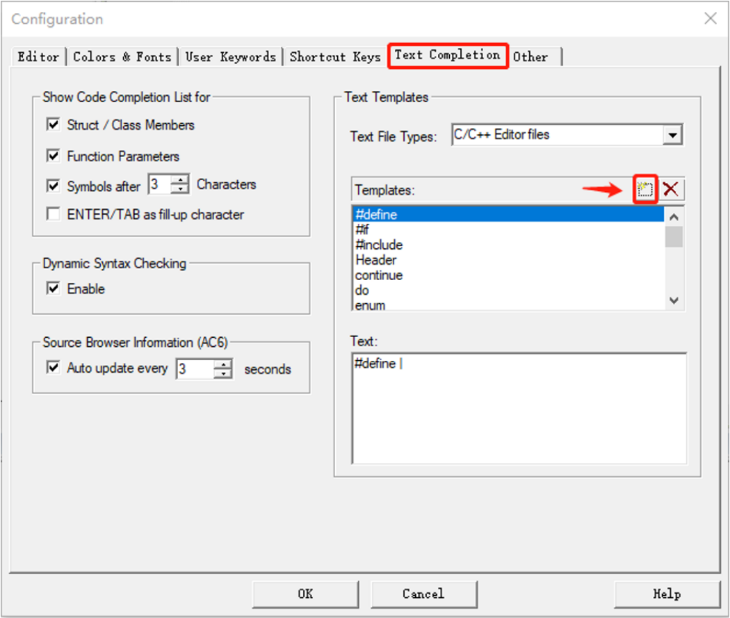Go to the User Keywords tab

(230, 57)
